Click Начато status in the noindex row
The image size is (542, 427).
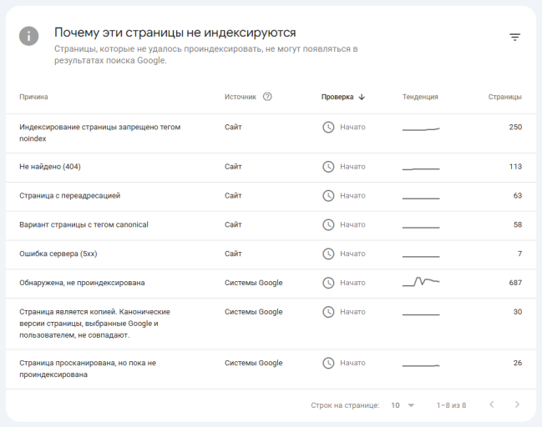352,127
